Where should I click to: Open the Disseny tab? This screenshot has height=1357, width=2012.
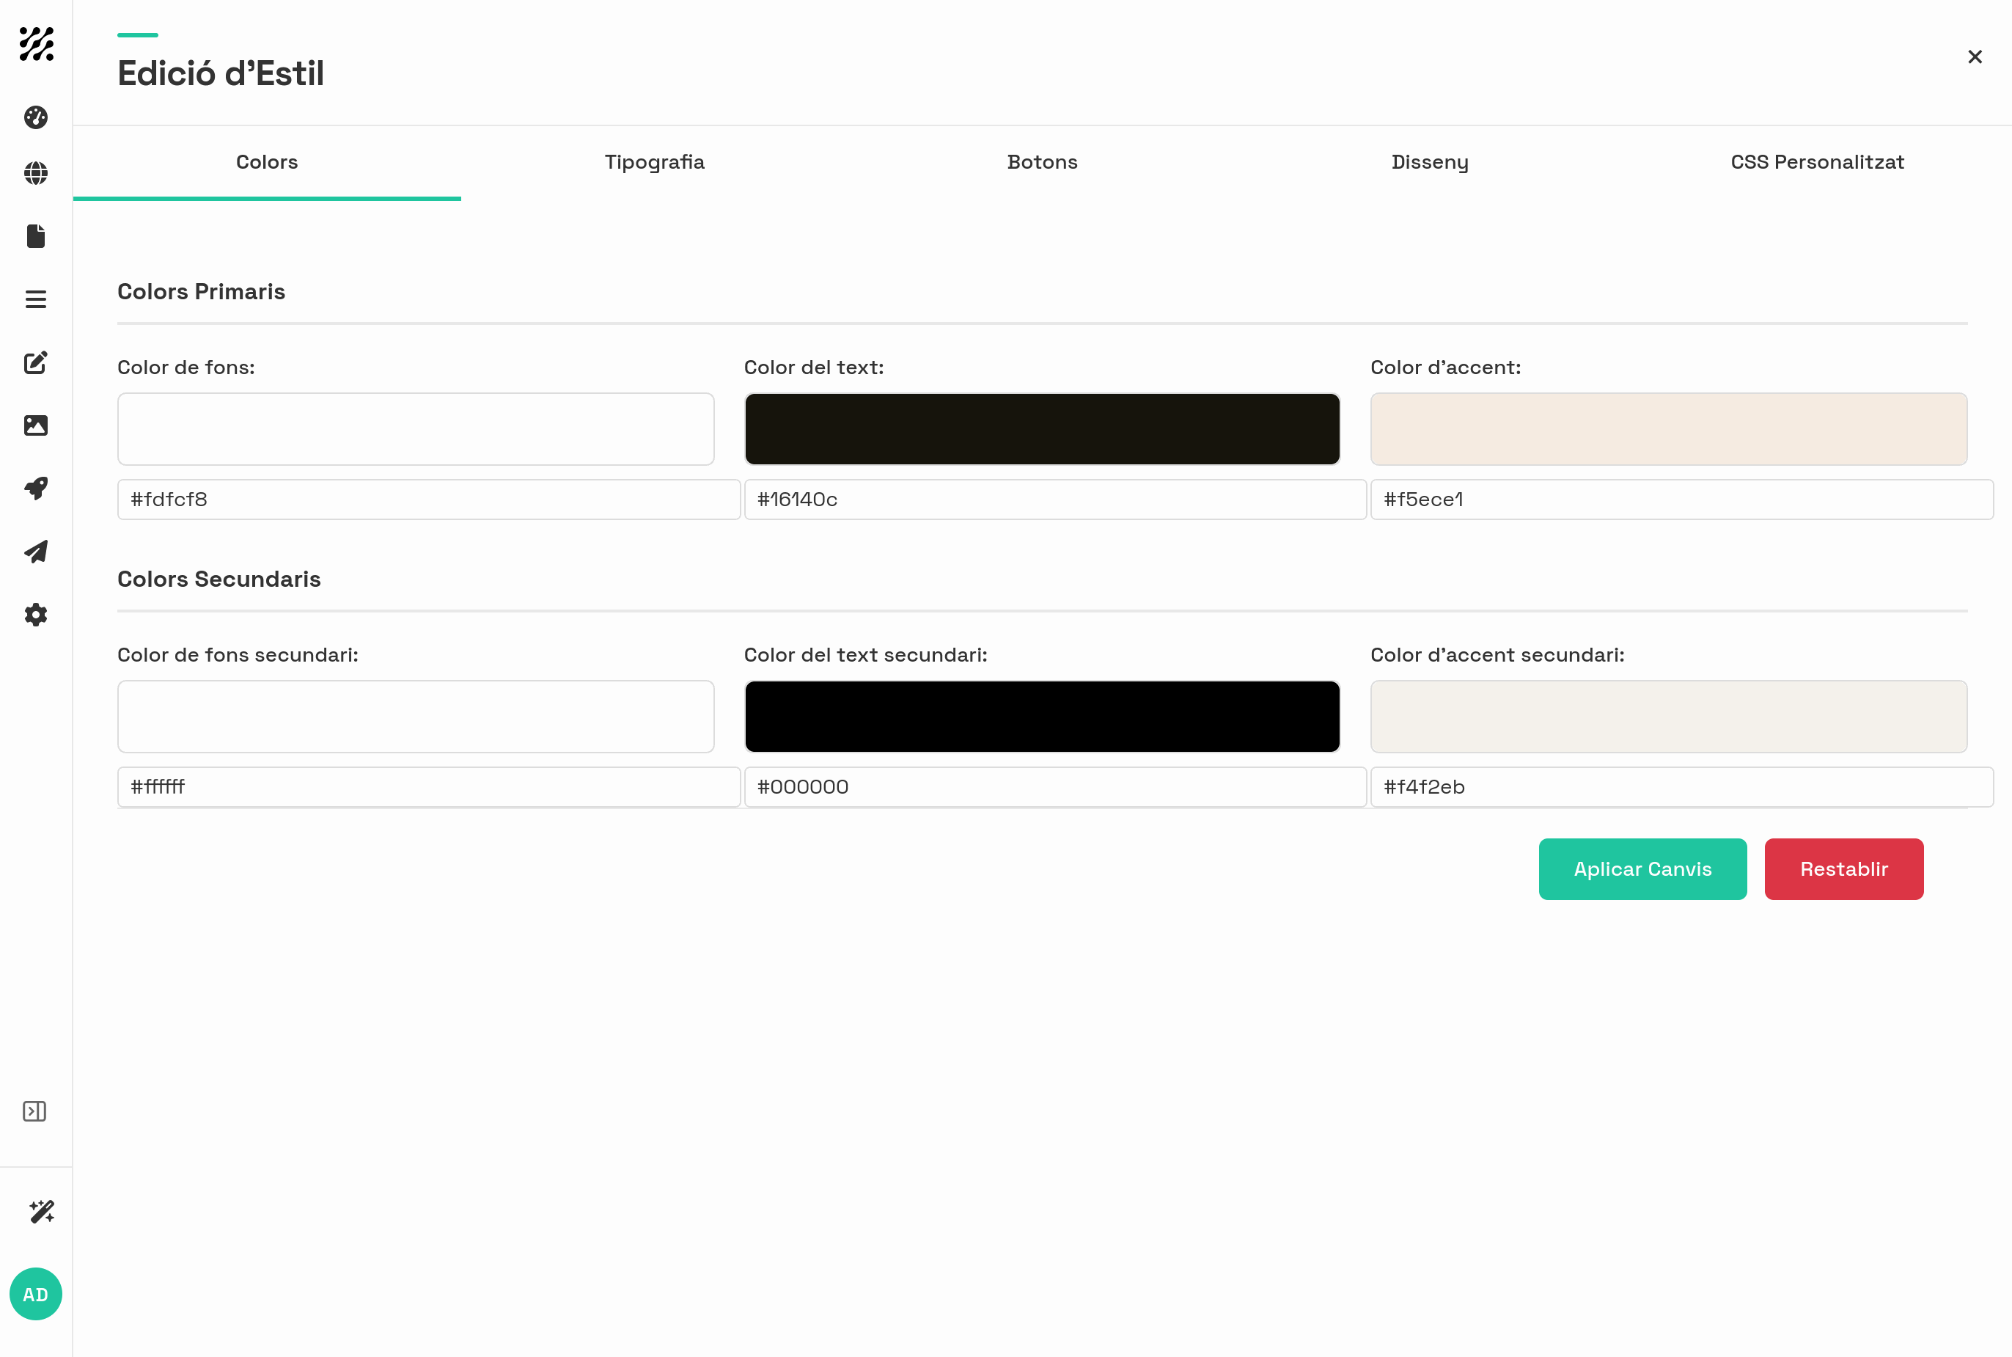tap(1430, 162)
